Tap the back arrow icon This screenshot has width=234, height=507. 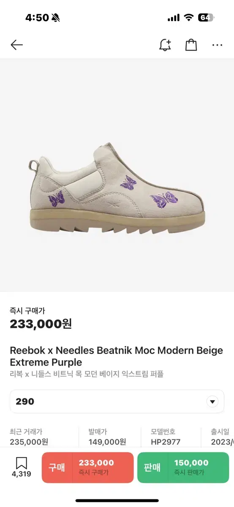16,45
